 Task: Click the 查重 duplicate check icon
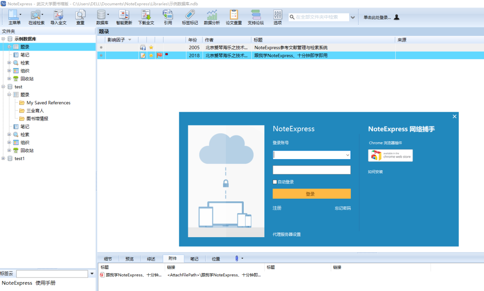pyautogui.click(x=80, y=17)
